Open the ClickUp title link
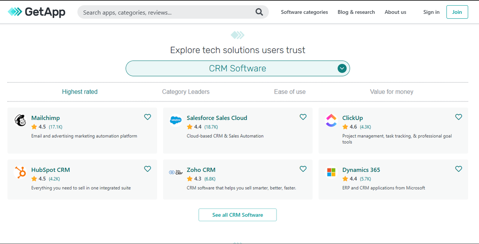The width and height of the screenshot is (479, 244). click(x=353, y=118)
